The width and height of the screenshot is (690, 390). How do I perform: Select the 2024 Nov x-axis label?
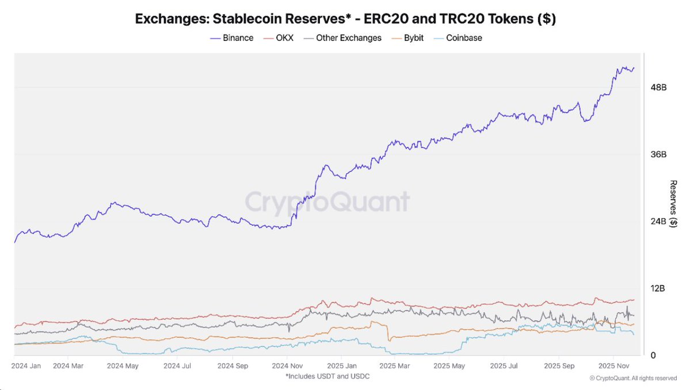click(x=287, y=365)
